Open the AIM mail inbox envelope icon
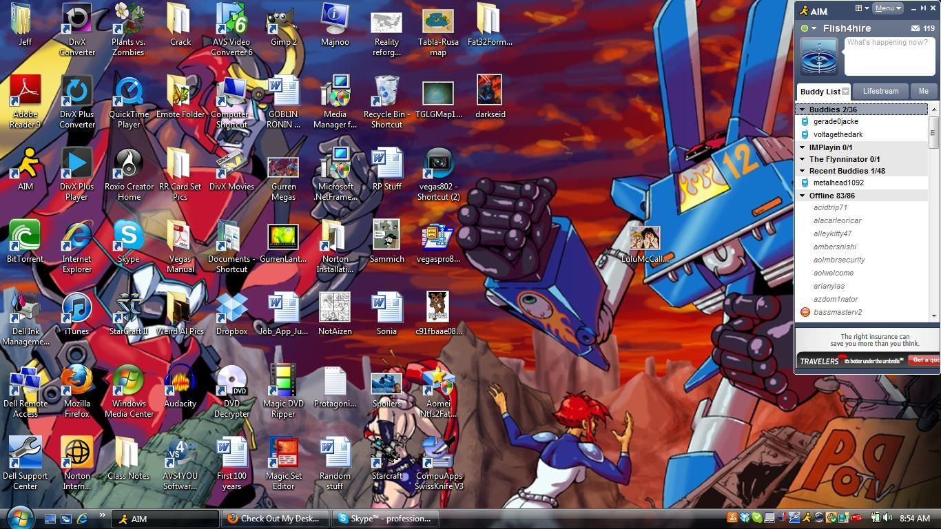941x529 pixels. tap(915, 28)
